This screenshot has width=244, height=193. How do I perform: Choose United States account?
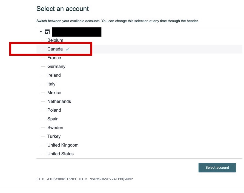tap(61, 154)
